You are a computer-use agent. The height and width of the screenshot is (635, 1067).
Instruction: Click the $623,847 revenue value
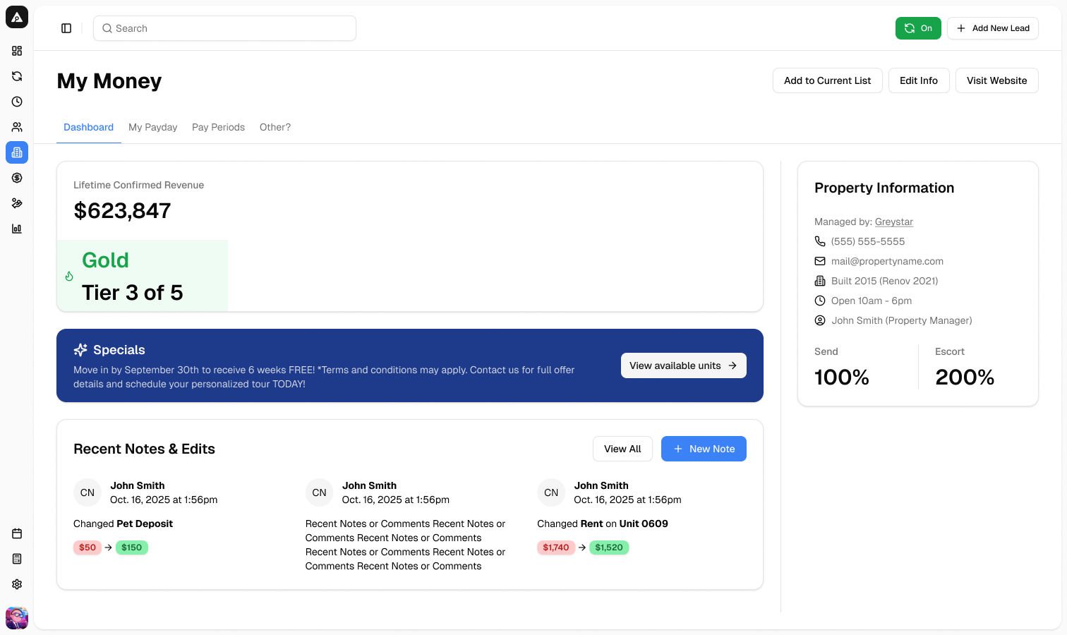(122, 210)
